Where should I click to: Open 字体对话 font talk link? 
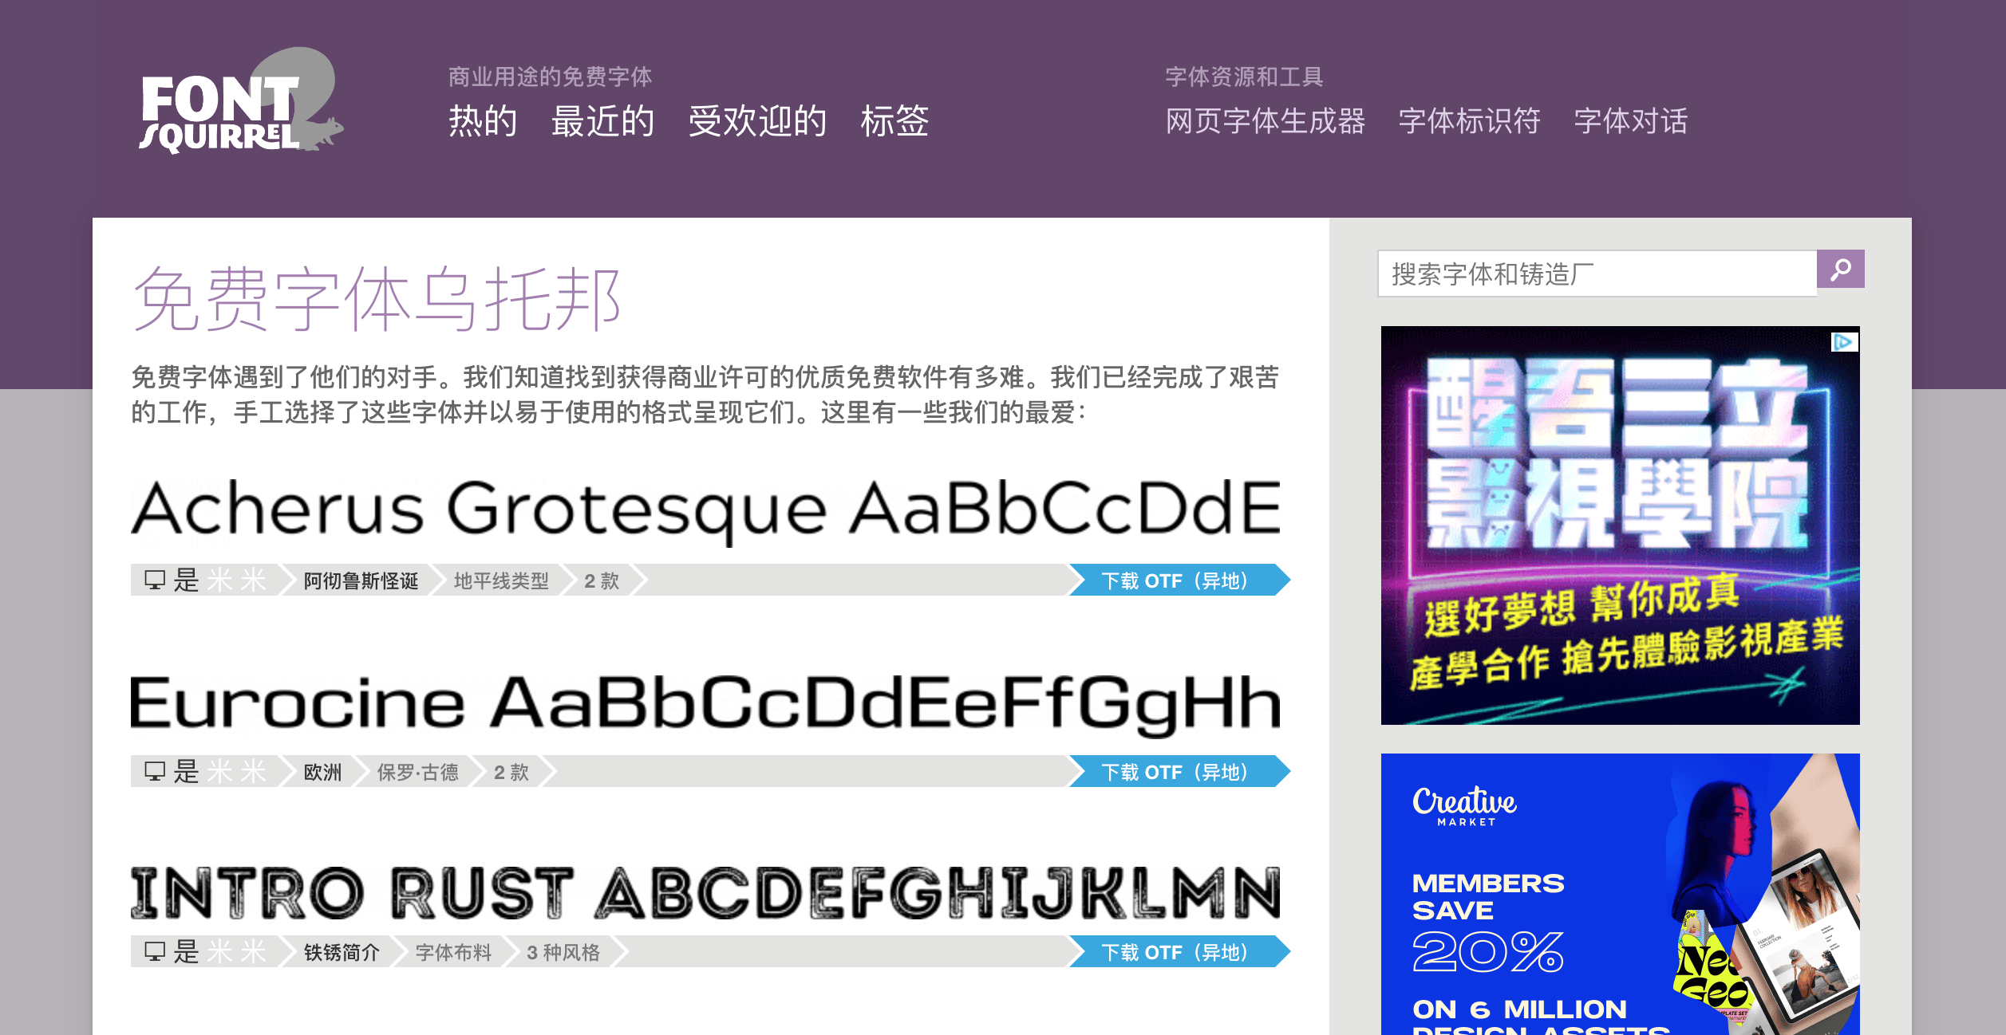point(1631,121)
